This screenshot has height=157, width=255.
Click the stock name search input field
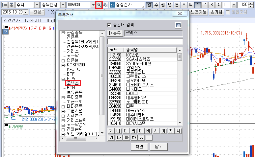pyautogui.click(x=145, y=42)
